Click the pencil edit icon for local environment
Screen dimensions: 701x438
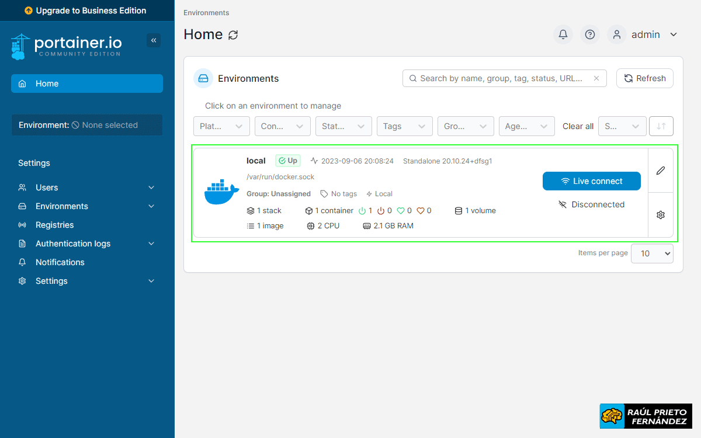[x=661, y=171]
